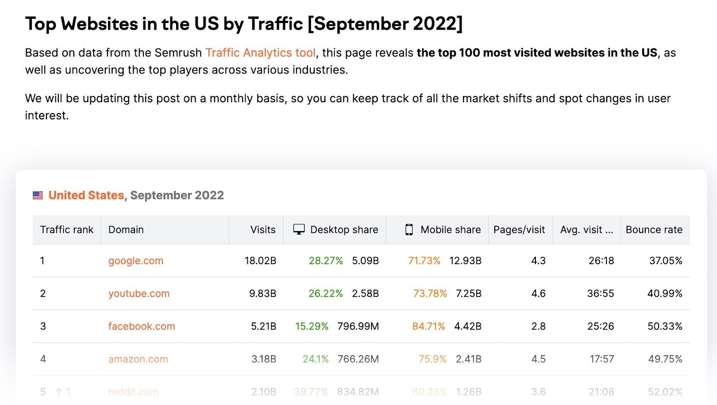Click the mobile phone icon in header
This screenshot has height=405, width=717.
(x=409, y=230)
